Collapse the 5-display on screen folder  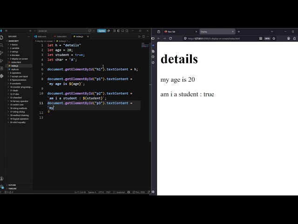19,59
